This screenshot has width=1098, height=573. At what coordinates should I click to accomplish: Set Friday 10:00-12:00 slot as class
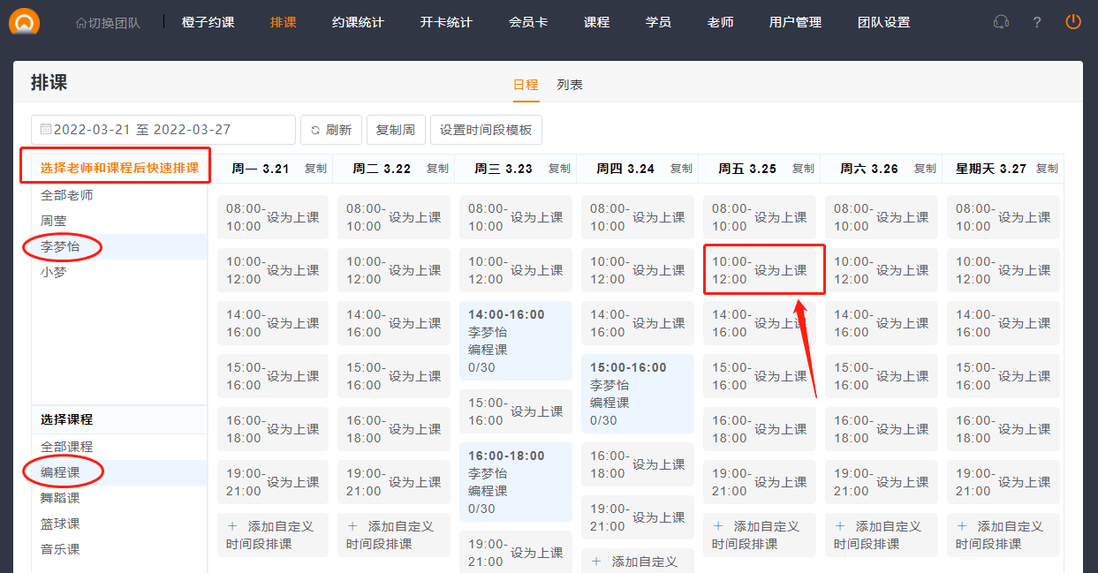point(780,270)
